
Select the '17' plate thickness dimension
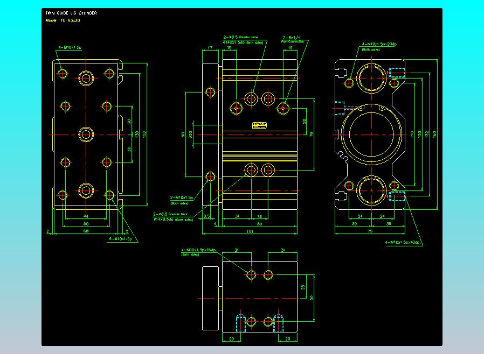coord(210,48)
